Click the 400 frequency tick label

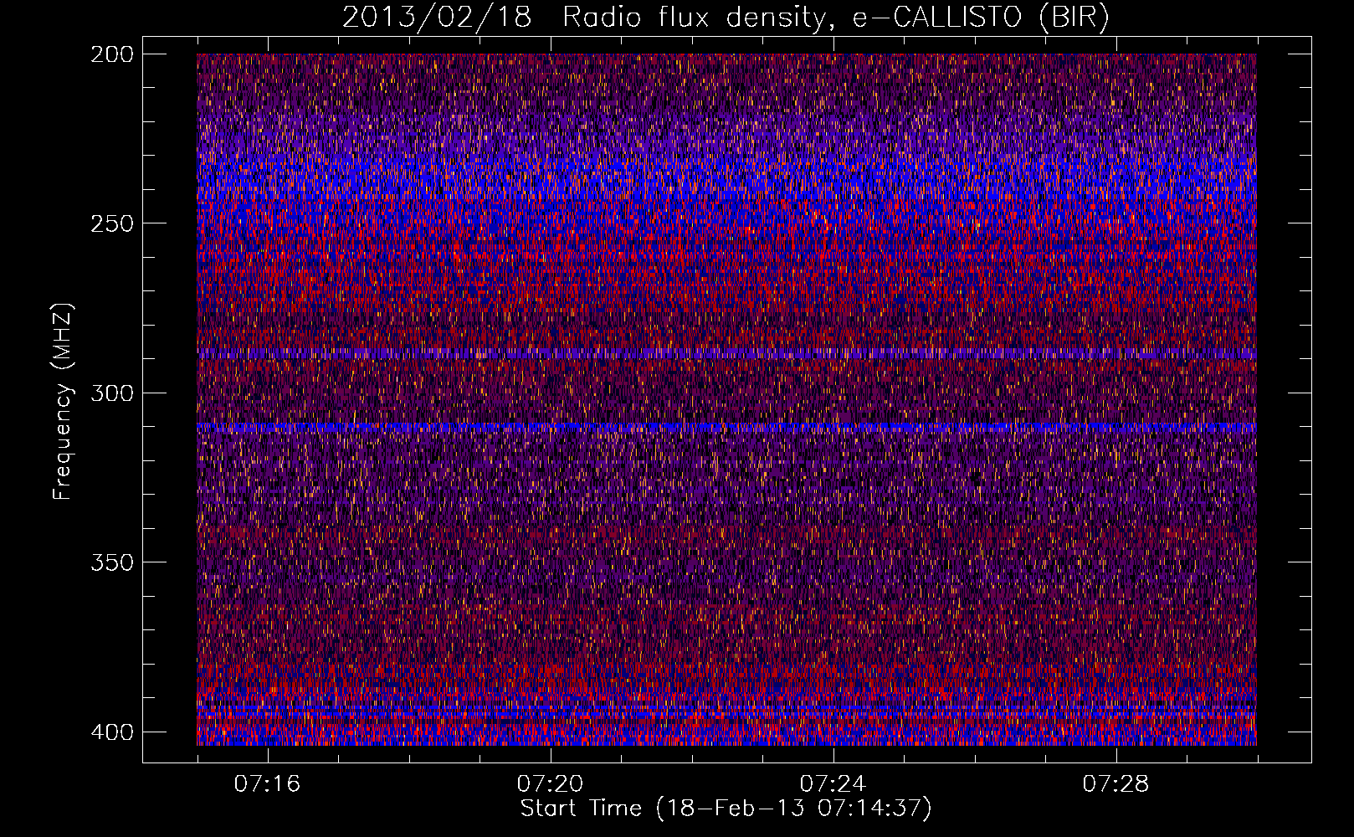point(111,732)
